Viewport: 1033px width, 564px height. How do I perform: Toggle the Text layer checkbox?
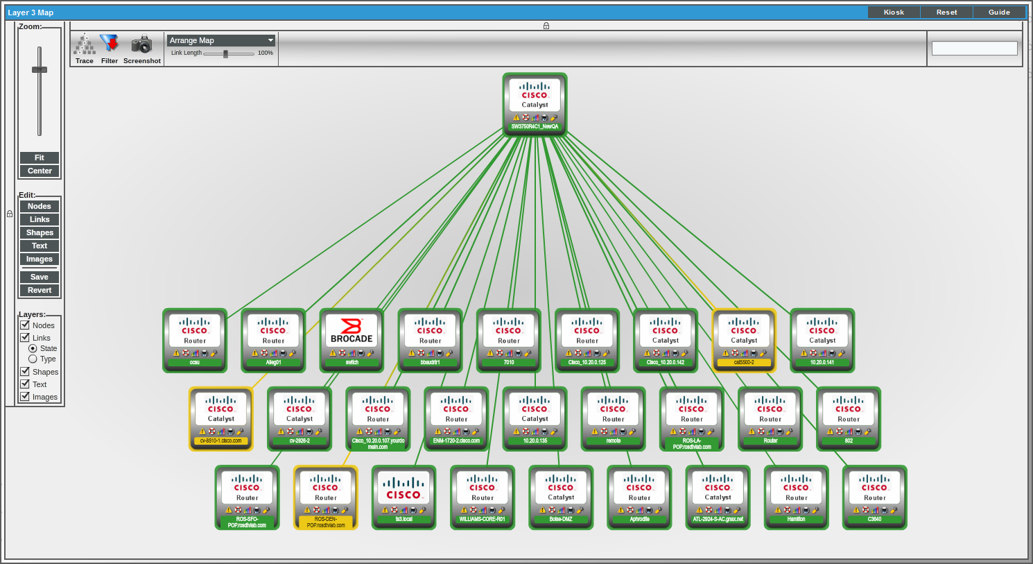click(25, 384)
